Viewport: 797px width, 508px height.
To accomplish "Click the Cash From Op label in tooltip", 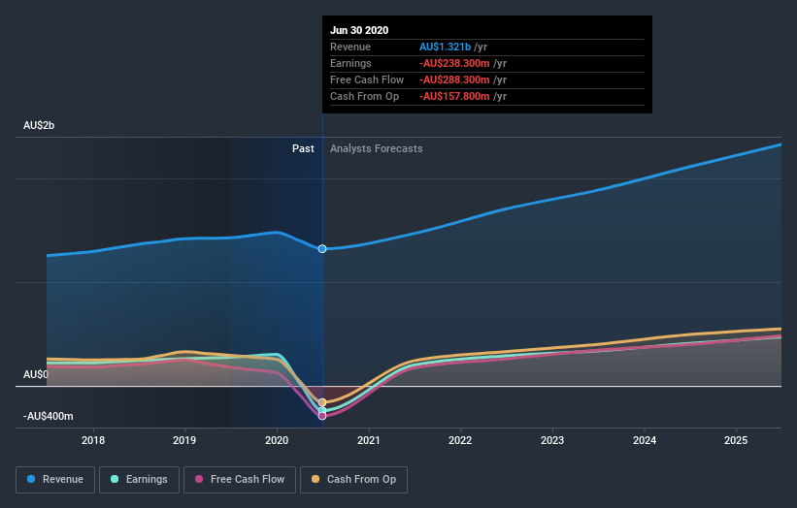I will pyautogui.click(x=364, y=96).
